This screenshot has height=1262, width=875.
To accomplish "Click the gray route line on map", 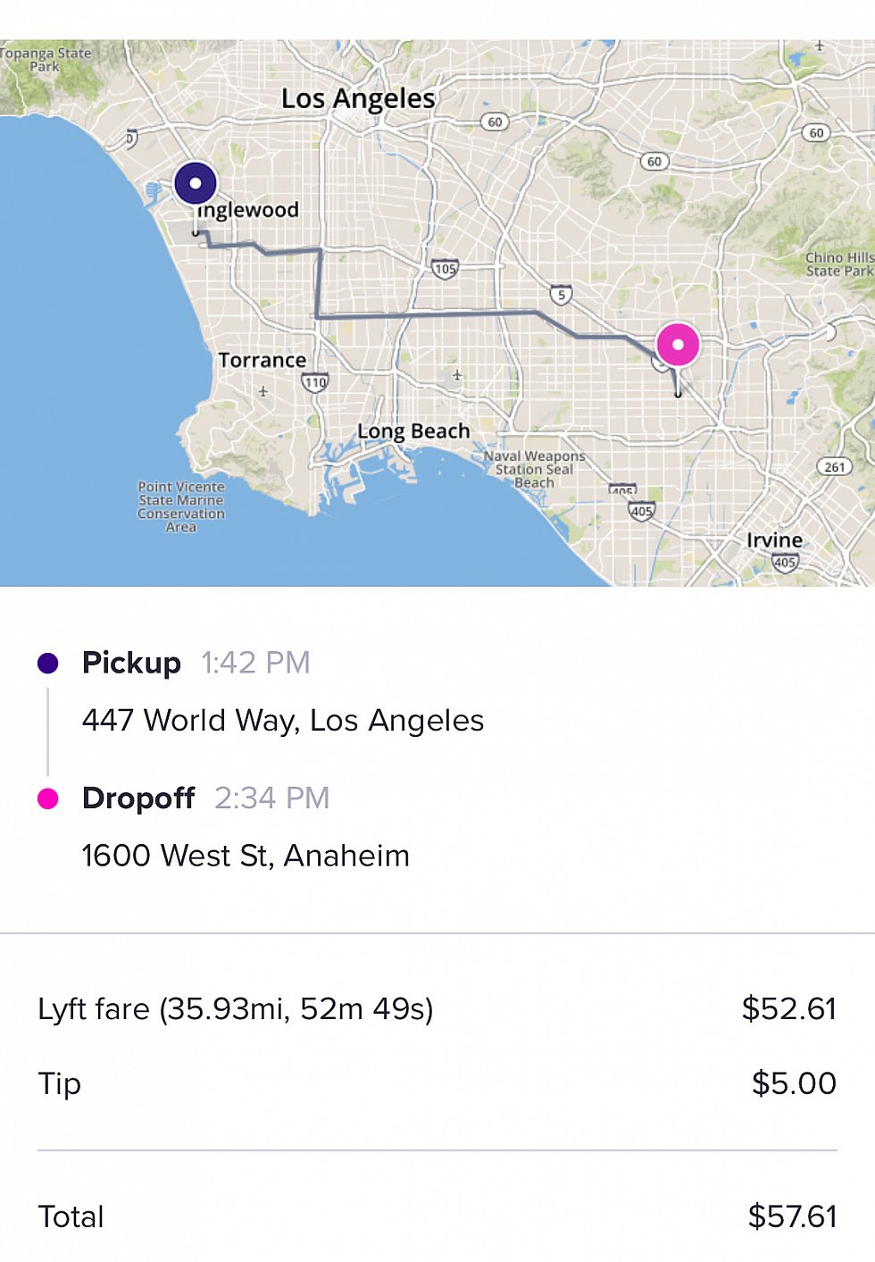I will pyautogui.click(x=429, y=313).
